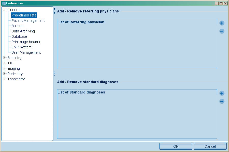Expand the IOL tree node

click(x=4, y=63)
